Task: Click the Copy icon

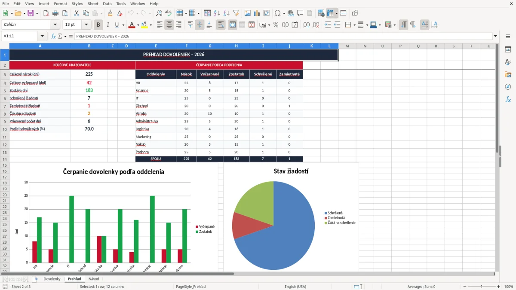Action: [86, 13]
